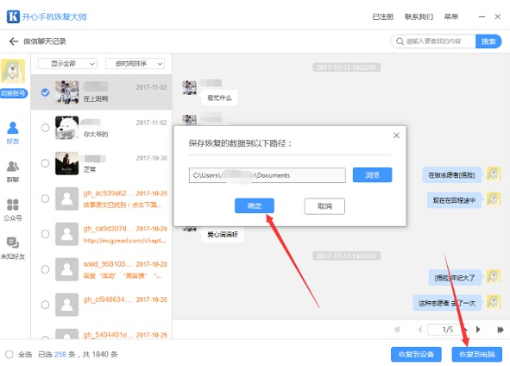Go to the next page arrow
The height and width of the screenshot is (366, 510).
click(x=478, y=330)
